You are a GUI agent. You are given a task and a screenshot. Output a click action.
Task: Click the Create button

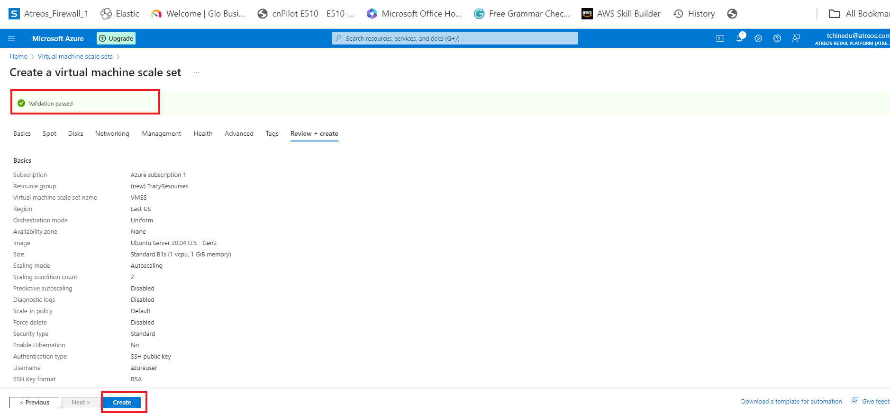point(122,403)
